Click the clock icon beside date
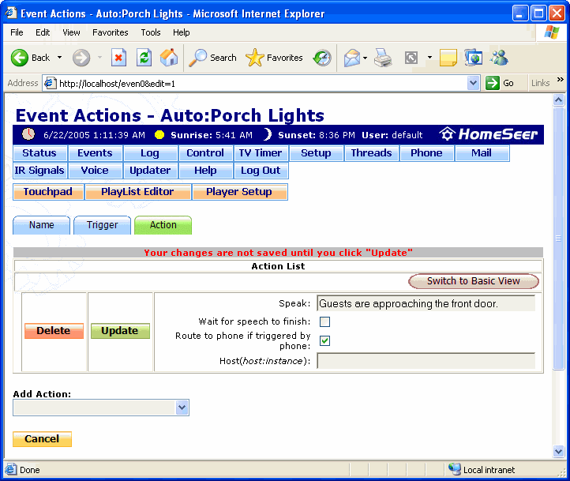Viewport: 570px width, 481px height. point(28,134)
